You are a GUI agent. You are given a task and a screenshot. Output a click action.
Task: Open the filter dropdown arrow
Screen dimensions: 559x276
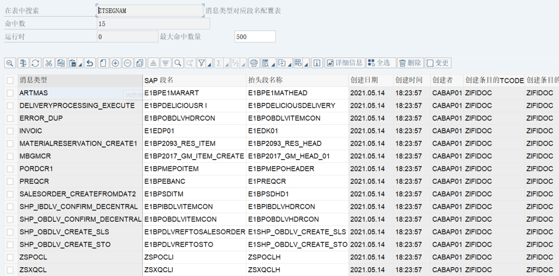(210, 64)
